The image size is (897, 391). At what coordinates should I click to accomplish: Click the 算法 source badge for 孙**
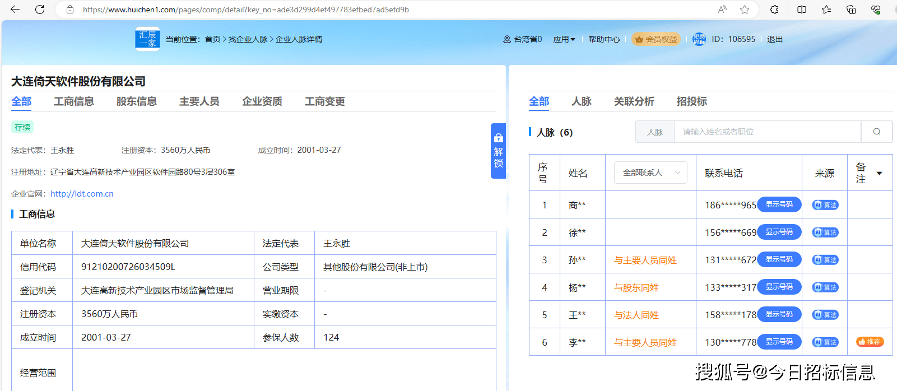825,260
